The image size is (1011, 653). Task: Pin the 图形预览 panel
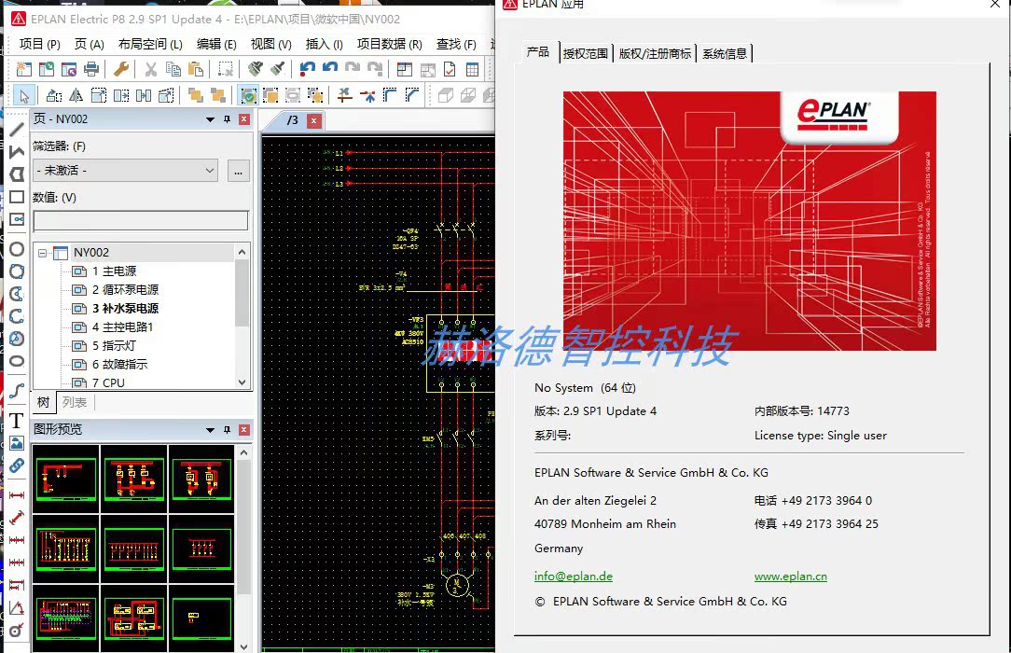pyautogui.click(x=227, y=430)
